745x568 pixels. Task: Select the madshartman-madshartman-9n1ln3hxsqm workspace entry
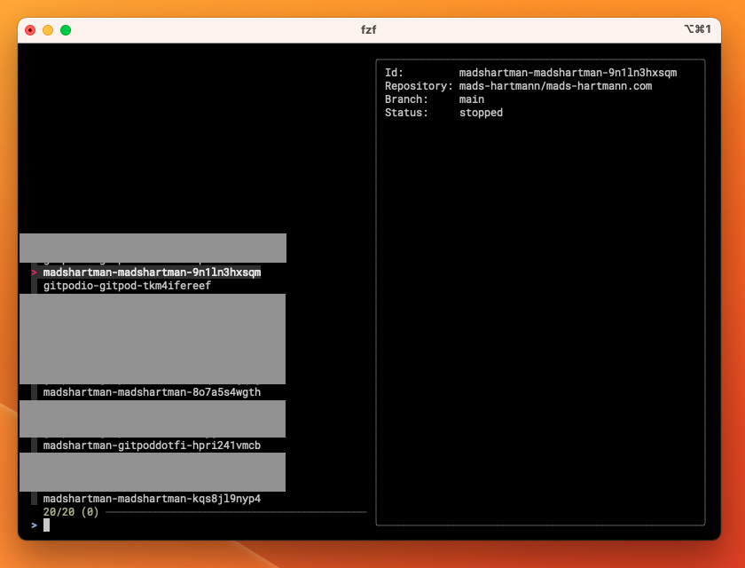pyautogui.click(x=152, y=272)
